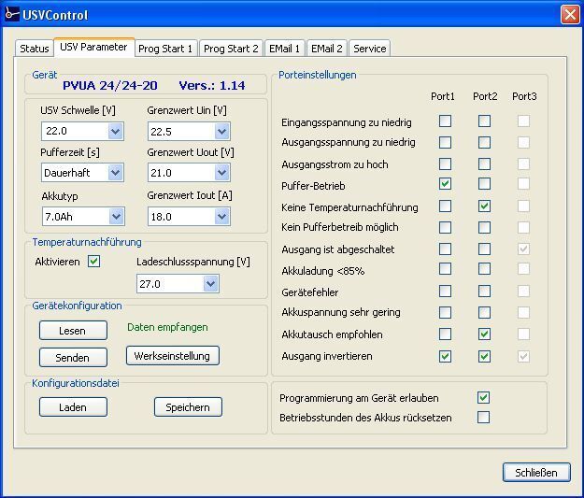Viewport: 584px width, 498px height.
Task: Enable Eingangsspannung zu niedrig for Port1
Action: 445,121
